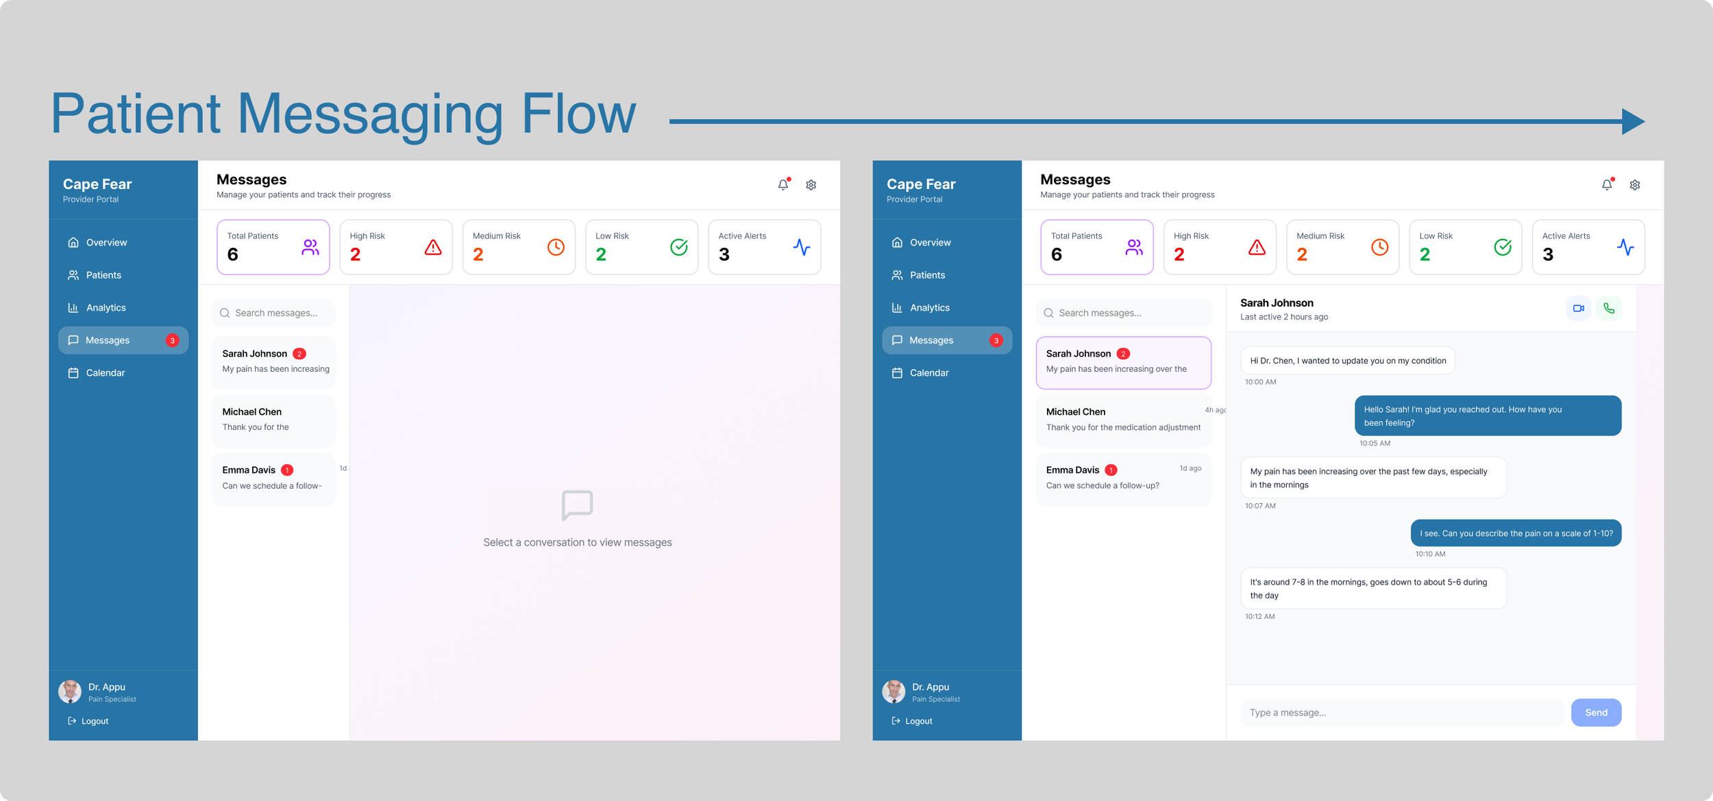Open Calendar in right screen sidebar
Image resolution: width=1713 pixels, height=801 pixels.
coord(928,373)
